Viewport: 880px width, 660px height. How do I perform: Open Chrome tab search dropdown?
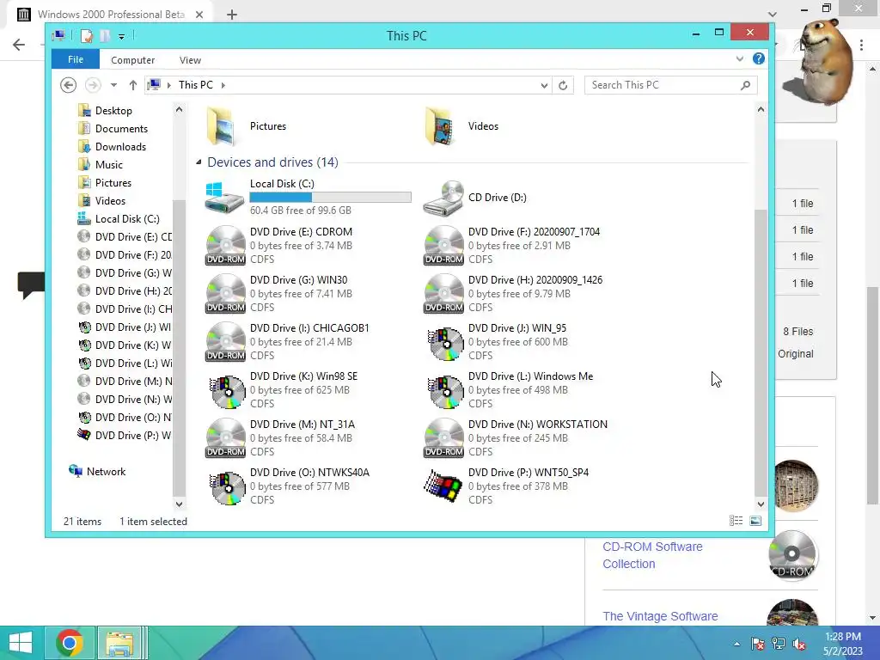point(773,14)
